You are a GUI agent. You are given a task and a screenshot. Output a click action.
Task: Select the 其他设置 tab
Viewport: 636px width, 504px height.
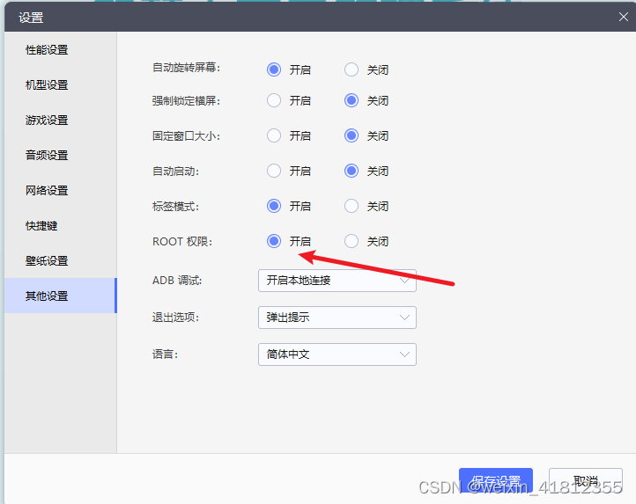click(61, 296)
